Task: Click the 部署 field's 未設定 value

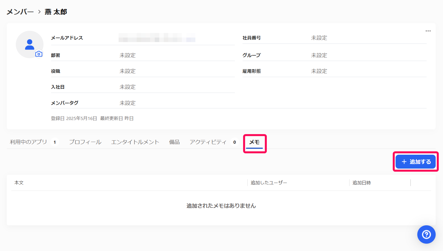Action: click(128, 55)
